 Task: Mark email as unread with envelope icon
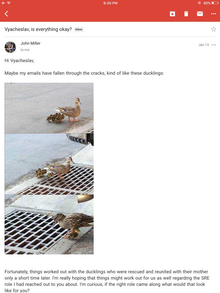[200, 14]
